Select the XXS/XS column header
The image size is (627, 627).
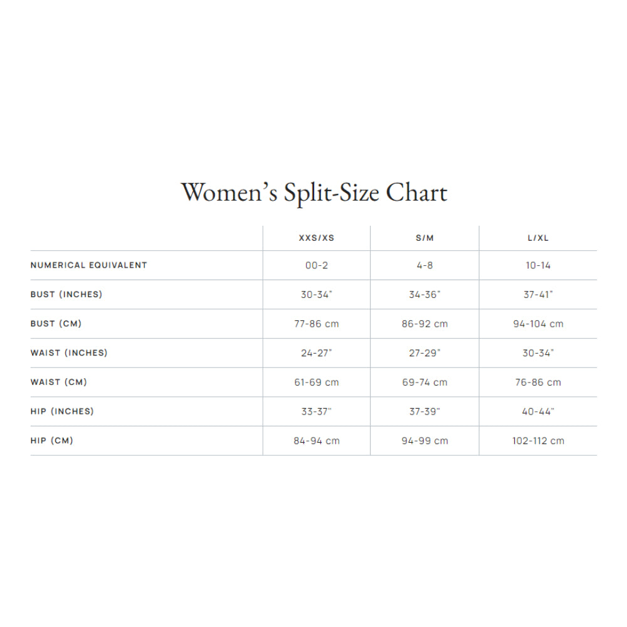tap(317, 238)
